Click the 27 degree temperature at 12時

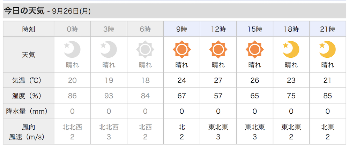click(x=218, y=80)
